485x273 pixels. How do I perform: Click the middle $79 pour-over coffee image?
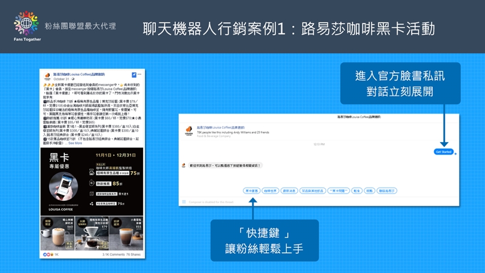(x=92, y=234)
